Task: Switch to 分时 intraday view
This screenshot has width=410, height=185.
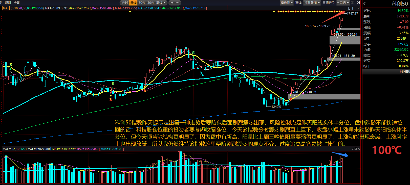Action: click(x=125, y=3)
